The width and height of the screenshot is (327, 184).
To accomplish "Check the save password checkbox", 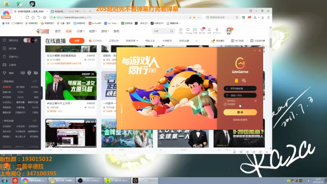I will point(225,101).
